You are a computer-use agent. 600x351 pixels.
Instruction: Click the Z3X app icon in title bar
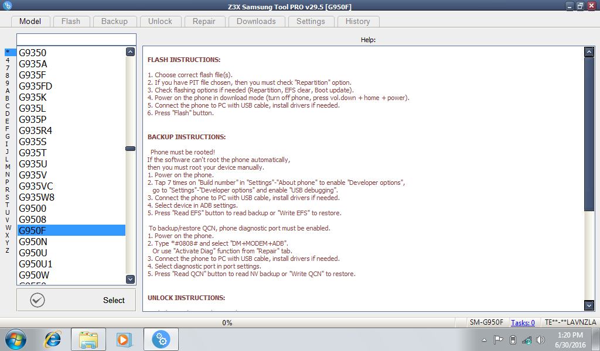click(7, 5)
